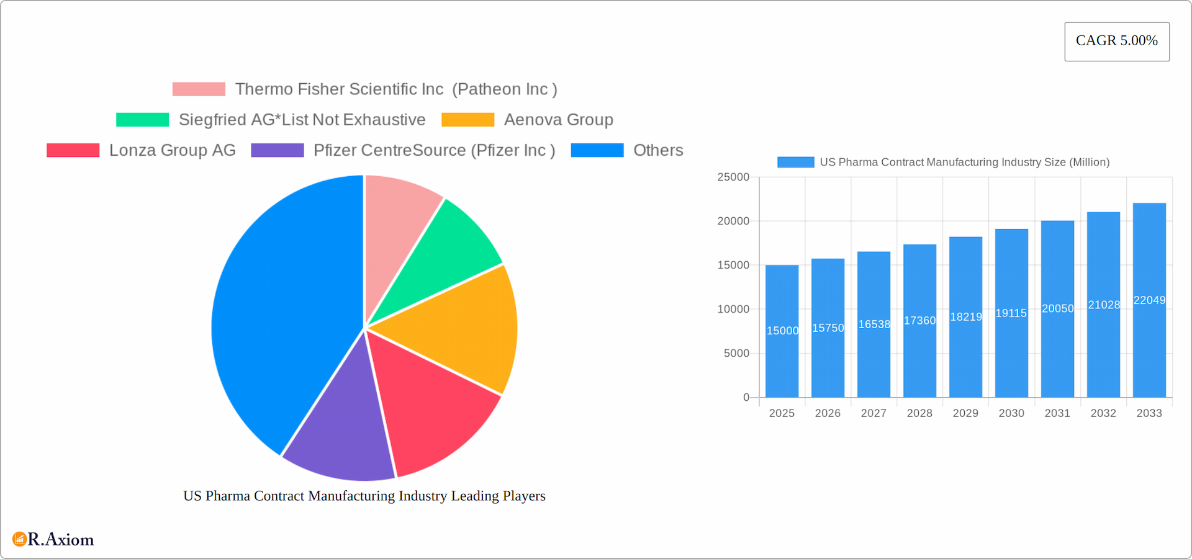Click the green Siegfried AG legend swatch
The height and width of the screenshot is (559, 1192).
[x=143, y=119]
